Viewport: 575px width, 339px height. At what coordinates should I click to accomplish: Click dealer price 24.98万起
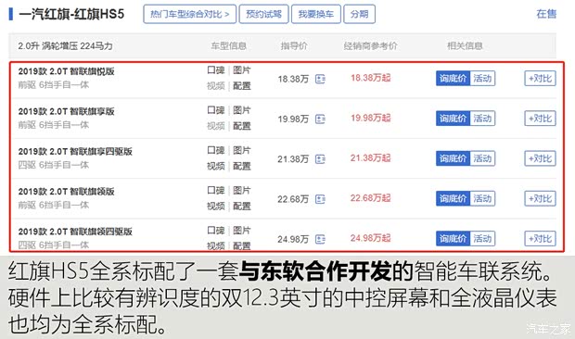click(370, 238)
